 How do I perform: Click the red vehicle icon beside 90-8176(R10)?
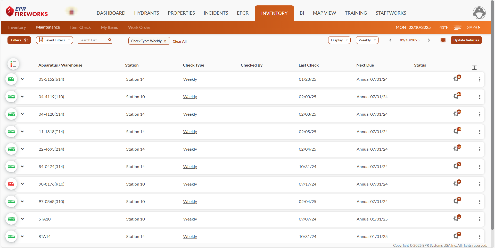coord(11,184)
